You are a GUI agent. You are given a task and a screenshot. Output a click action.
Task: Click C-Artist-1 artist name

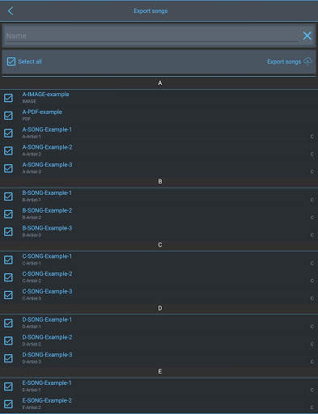32,264
